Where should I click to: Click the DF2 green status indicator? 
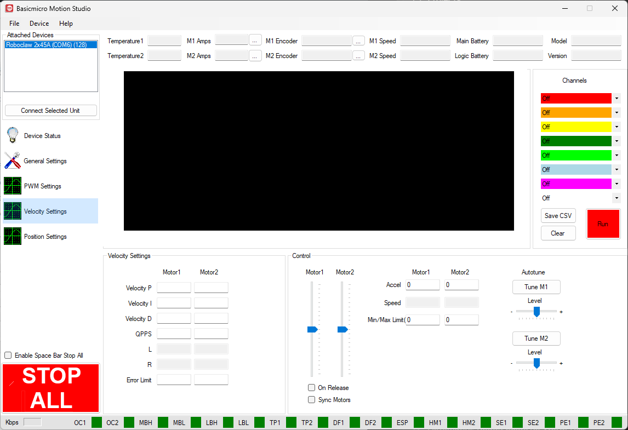coord(386,422)
